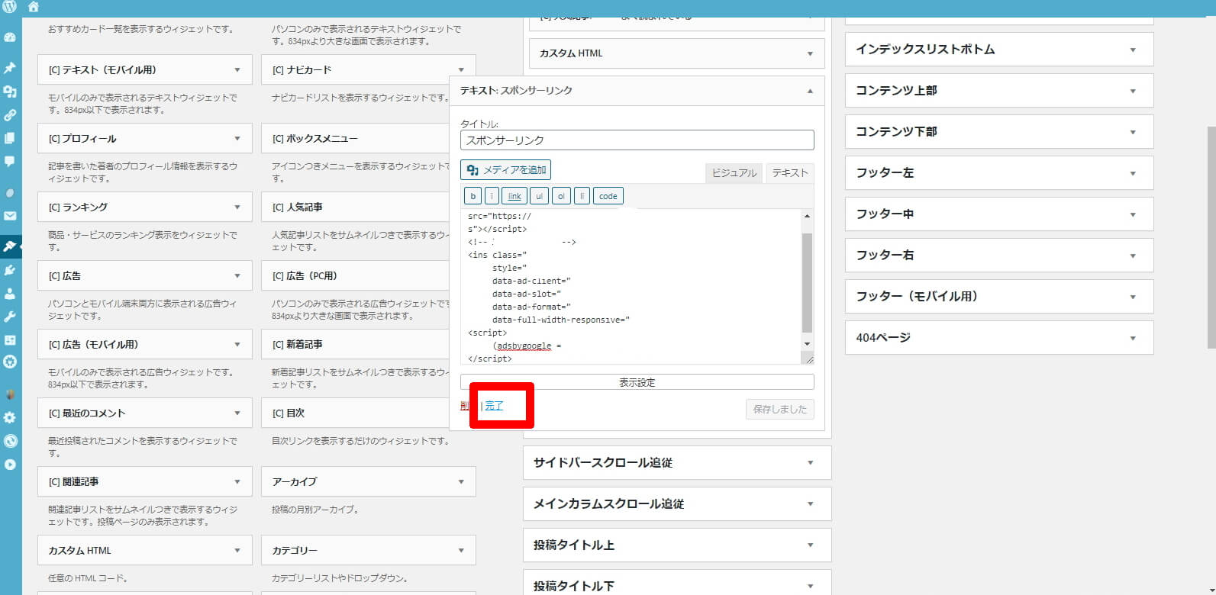Expand コンテンツ下部 widget area

tap(999, 131)
